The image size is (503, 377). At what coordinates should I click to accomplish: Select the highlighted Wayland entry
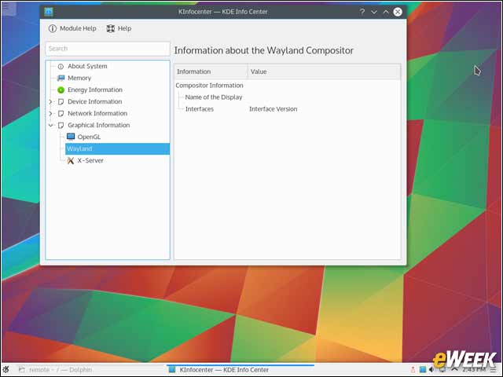[117, 148]
